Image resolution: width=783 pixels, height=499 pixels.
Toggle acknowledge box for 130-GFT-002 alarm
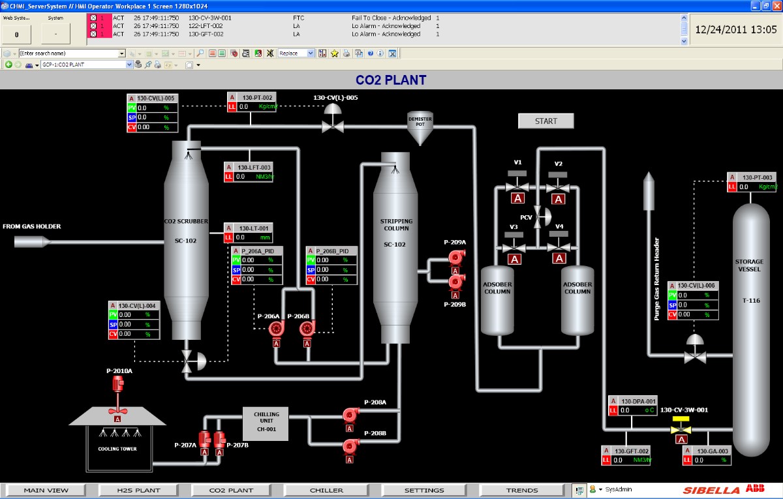(93, 34)
